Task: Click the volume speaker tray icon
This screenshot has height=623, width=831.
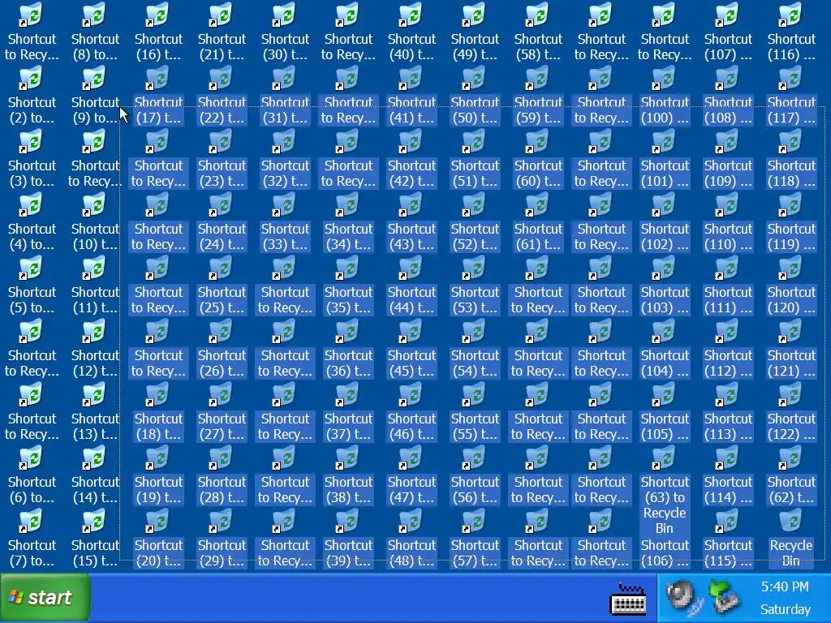Action: point(685,597)
